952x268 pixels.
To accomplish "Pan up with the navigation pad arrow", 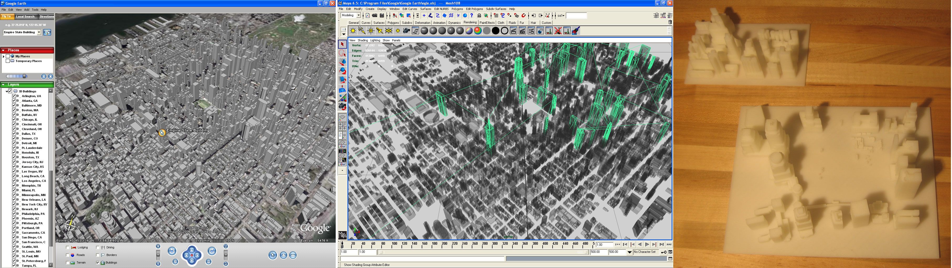I will click(x=192, y=250).
